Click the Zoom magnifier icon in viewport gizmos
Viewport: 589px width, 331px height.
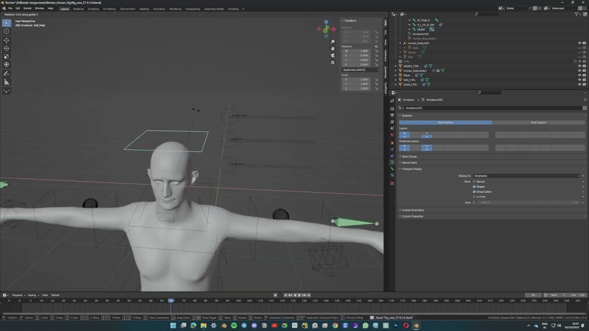(x=333, y=41)
